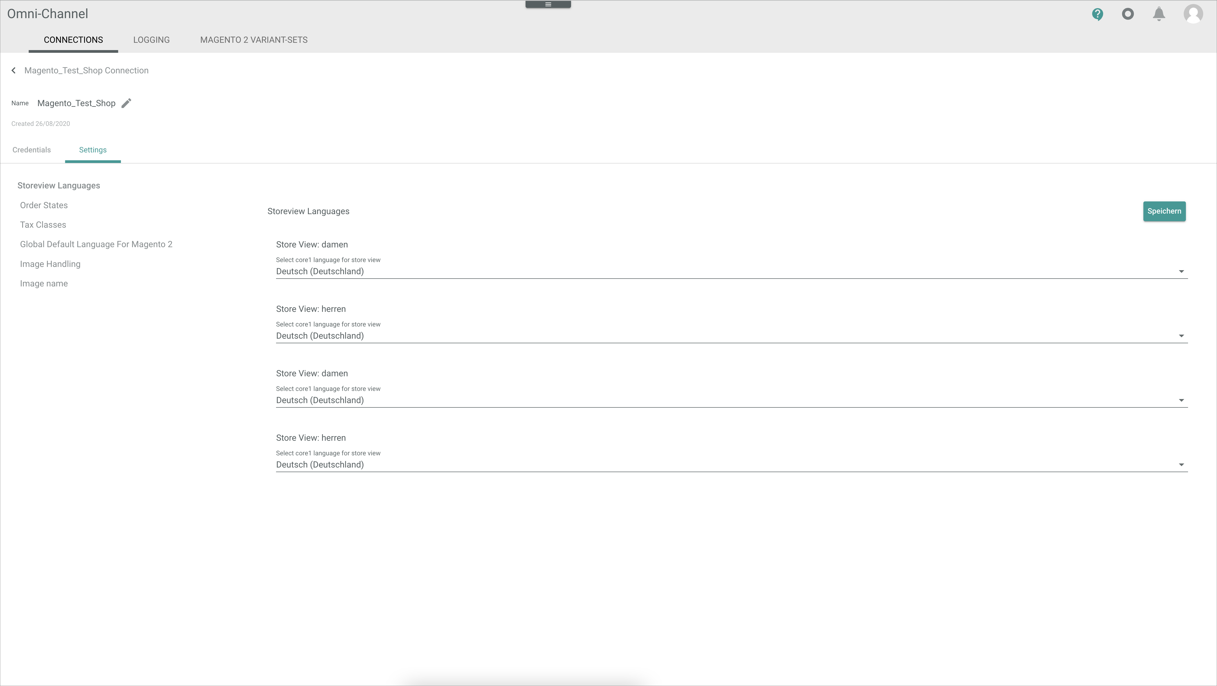
Task: Click the Speichern button
Action: [x=1164, y=211]
